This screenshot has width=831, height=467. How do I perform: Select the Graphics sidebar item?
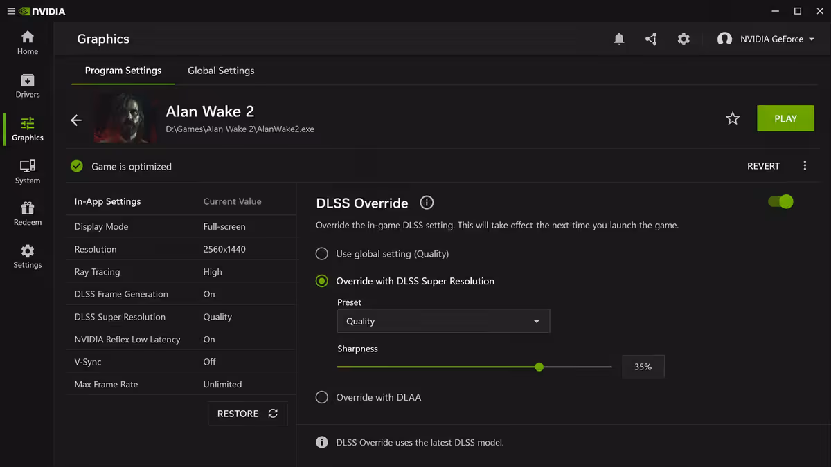(27, 129)
